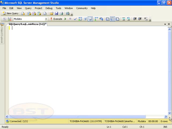Click the Open File folder icon
This screenshot has width=172, height=129.
tap(51, 13)
